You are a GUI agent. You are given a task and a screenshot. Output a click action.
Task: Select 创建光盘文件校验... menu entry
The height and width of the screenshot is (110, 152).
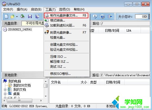coord(67,44)
